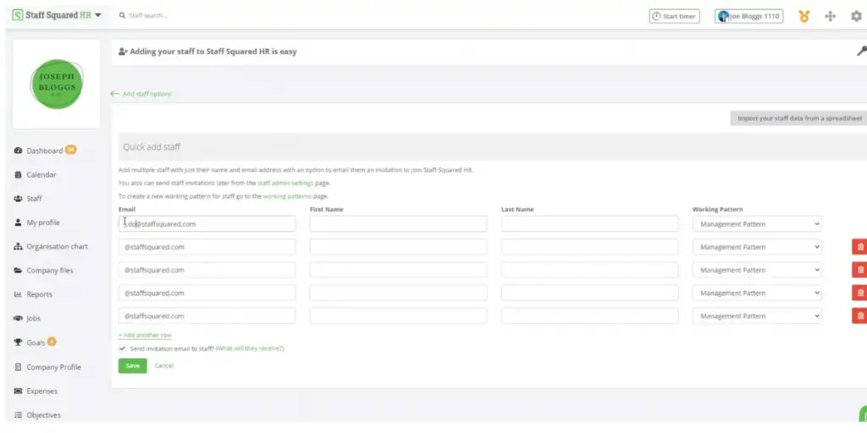The height and width of the screenshot is (433, 867).
Task: Open third row Working Pattern dropdown
Action: (x=757, y=270)
